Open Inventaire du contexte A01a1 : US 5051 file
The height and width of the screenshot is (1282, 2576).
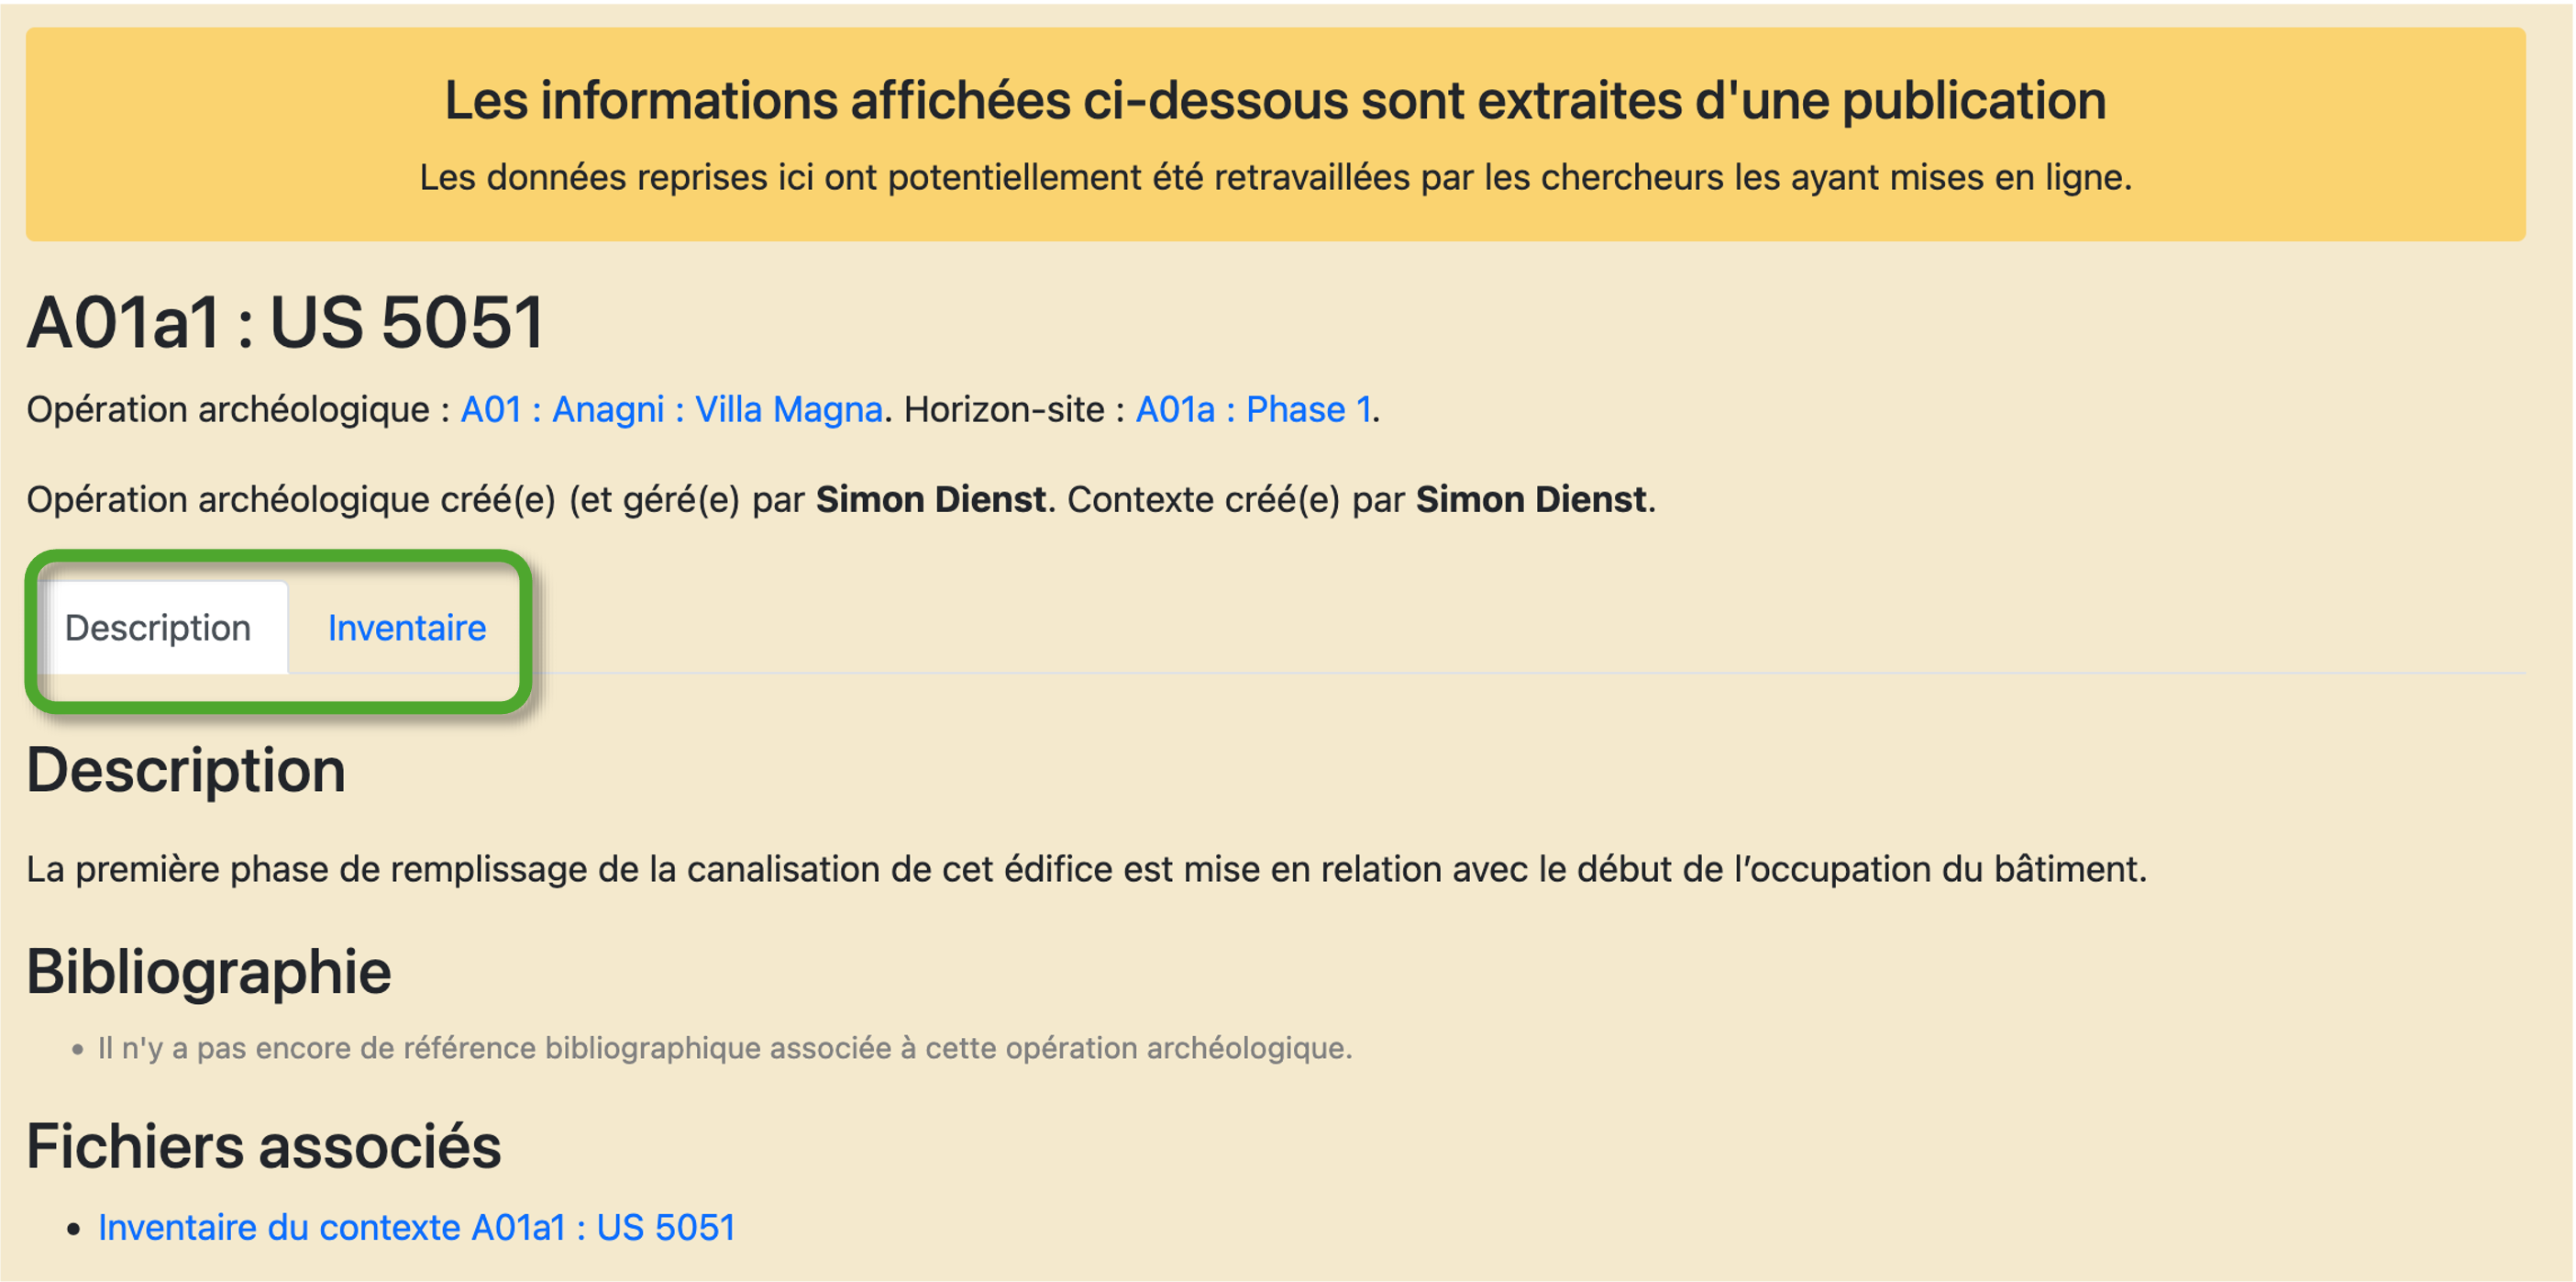[x=416, y=1227]
